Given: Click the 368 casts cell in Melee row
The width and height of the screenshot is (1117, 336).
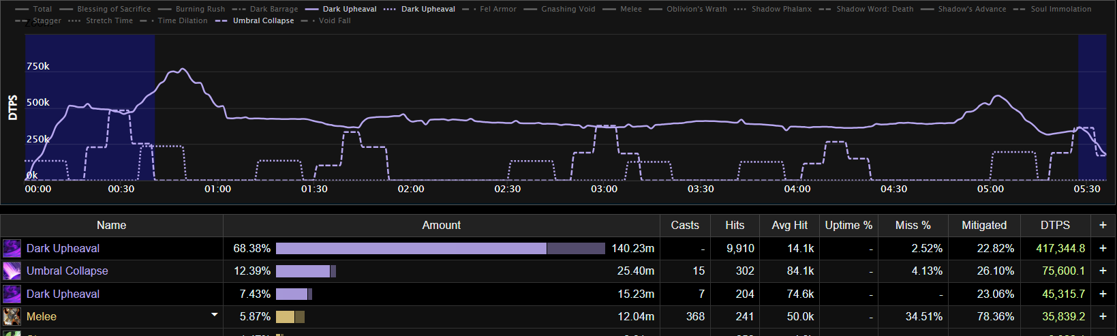Looking at the screenshot, I should pos(694,317).
